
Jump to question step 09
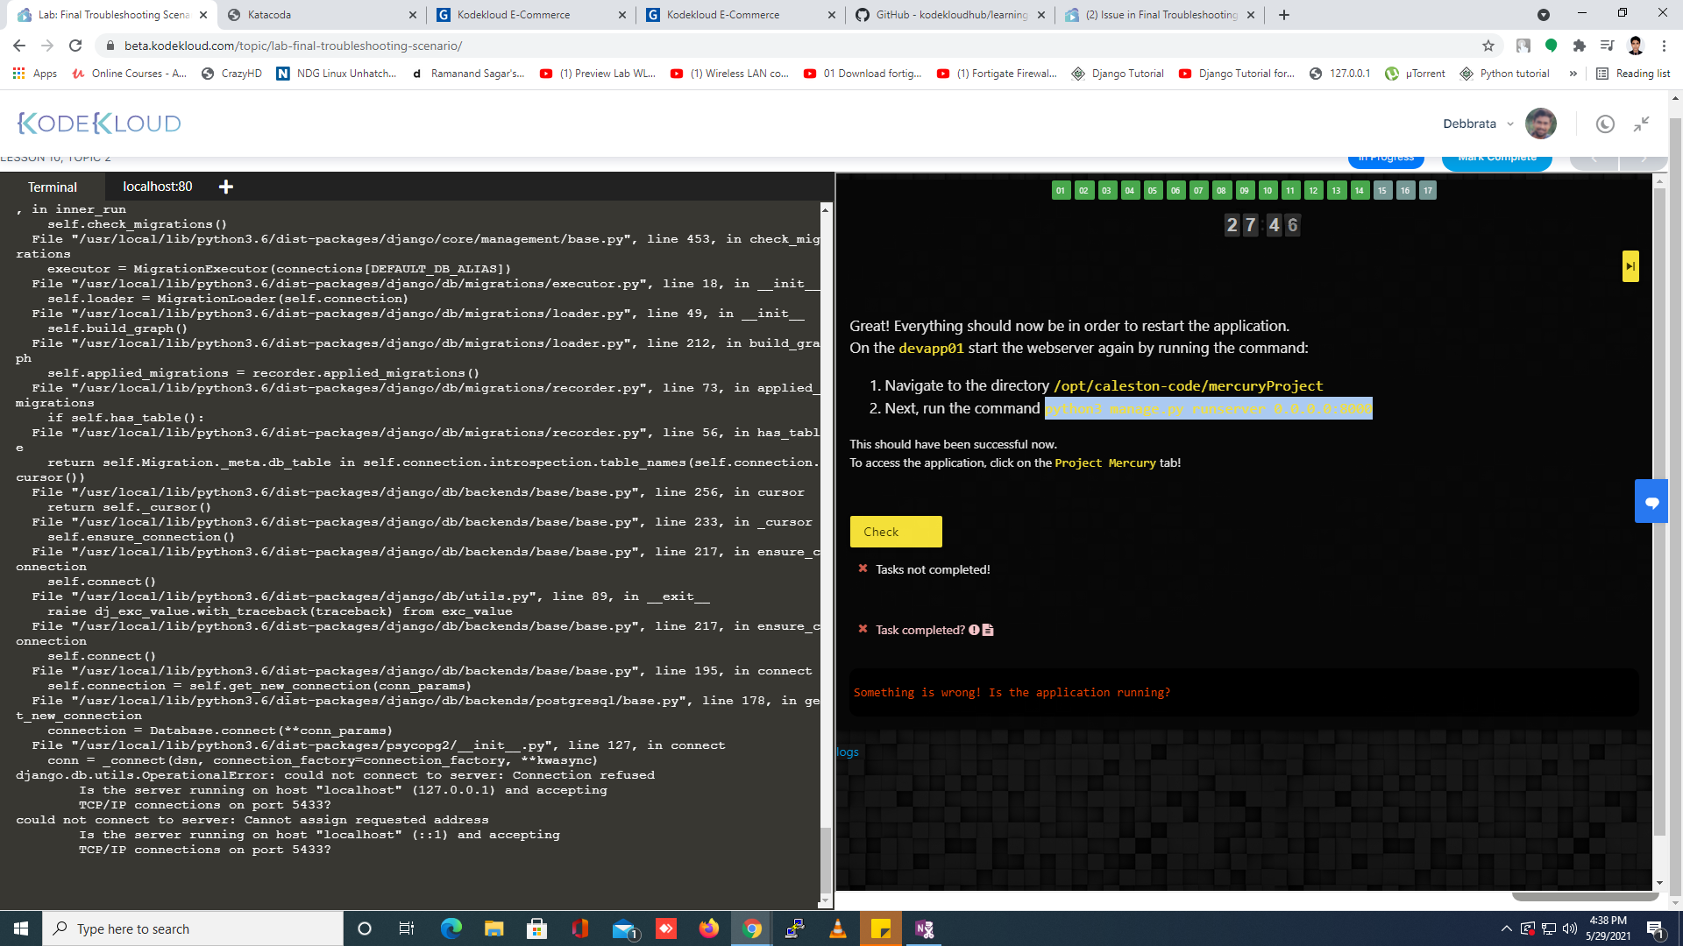pyautogui.click(x=1245, y=190)
